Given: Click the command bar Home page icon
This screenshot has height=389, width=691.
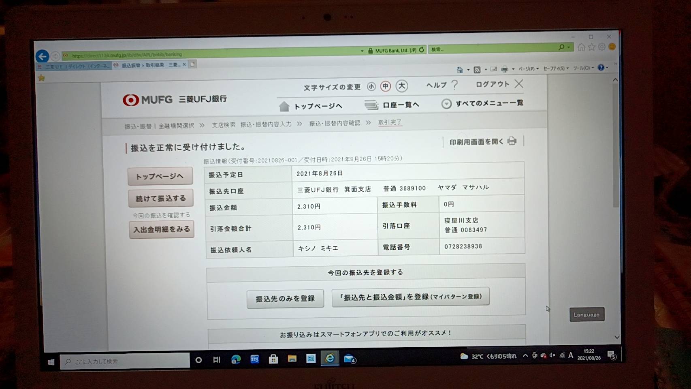Looking at the screenshot, I should pyautogui.click(x=460, y=70).
